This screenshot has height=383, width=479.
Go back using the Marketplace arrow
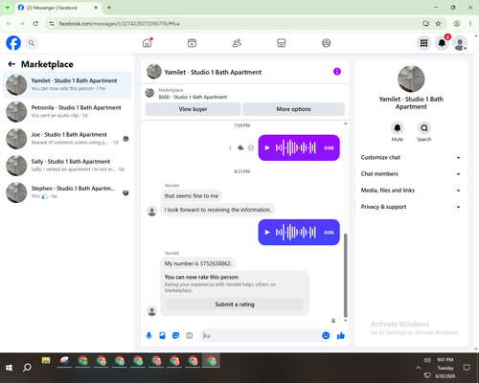point(11,64)
